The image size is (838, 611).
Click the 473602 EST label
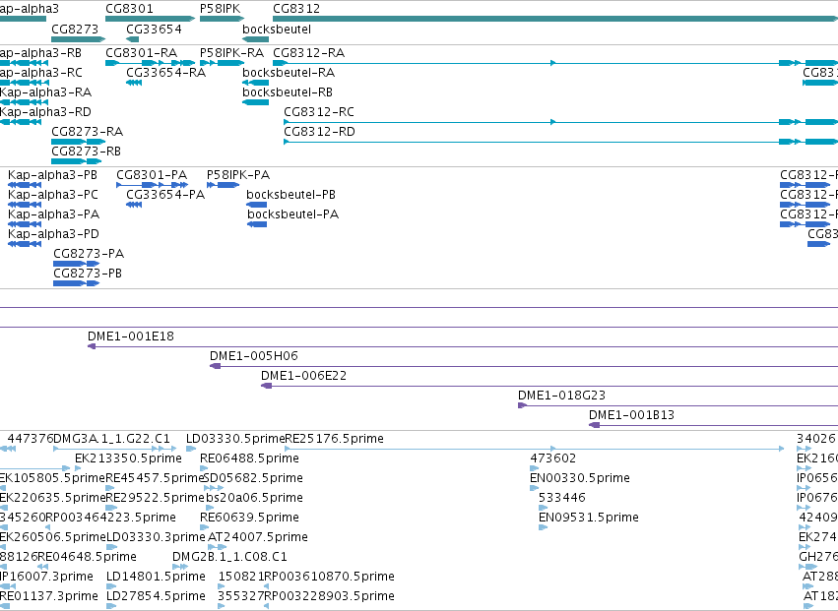point(553,458)
